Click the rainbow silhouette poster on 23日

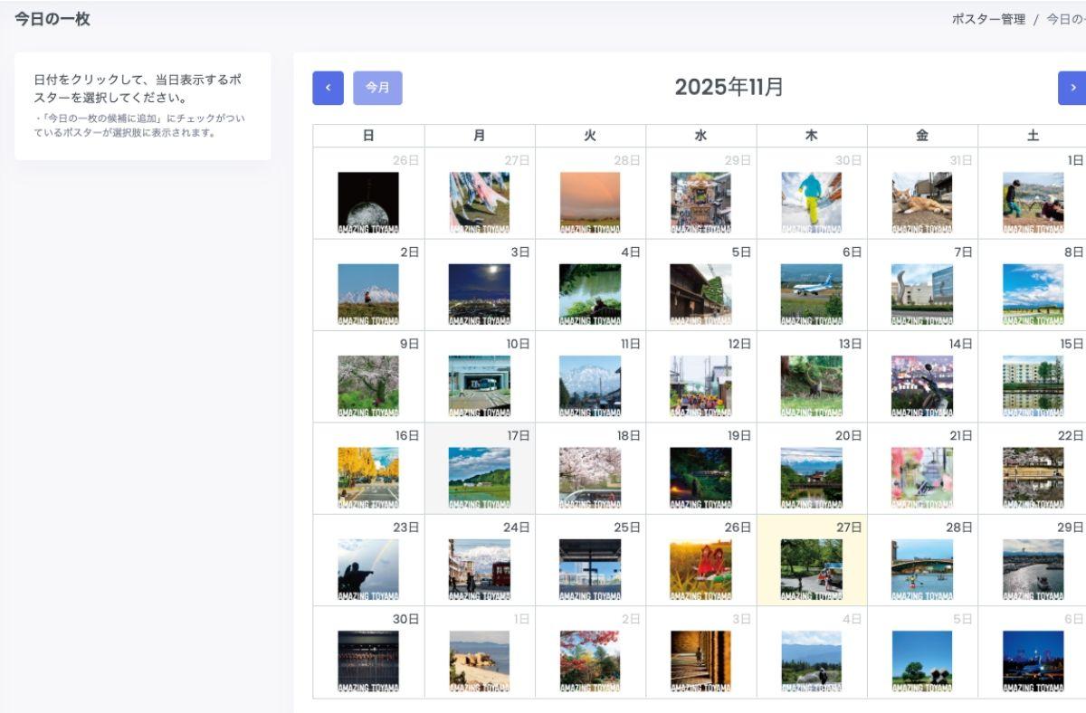tap(367, 570)
